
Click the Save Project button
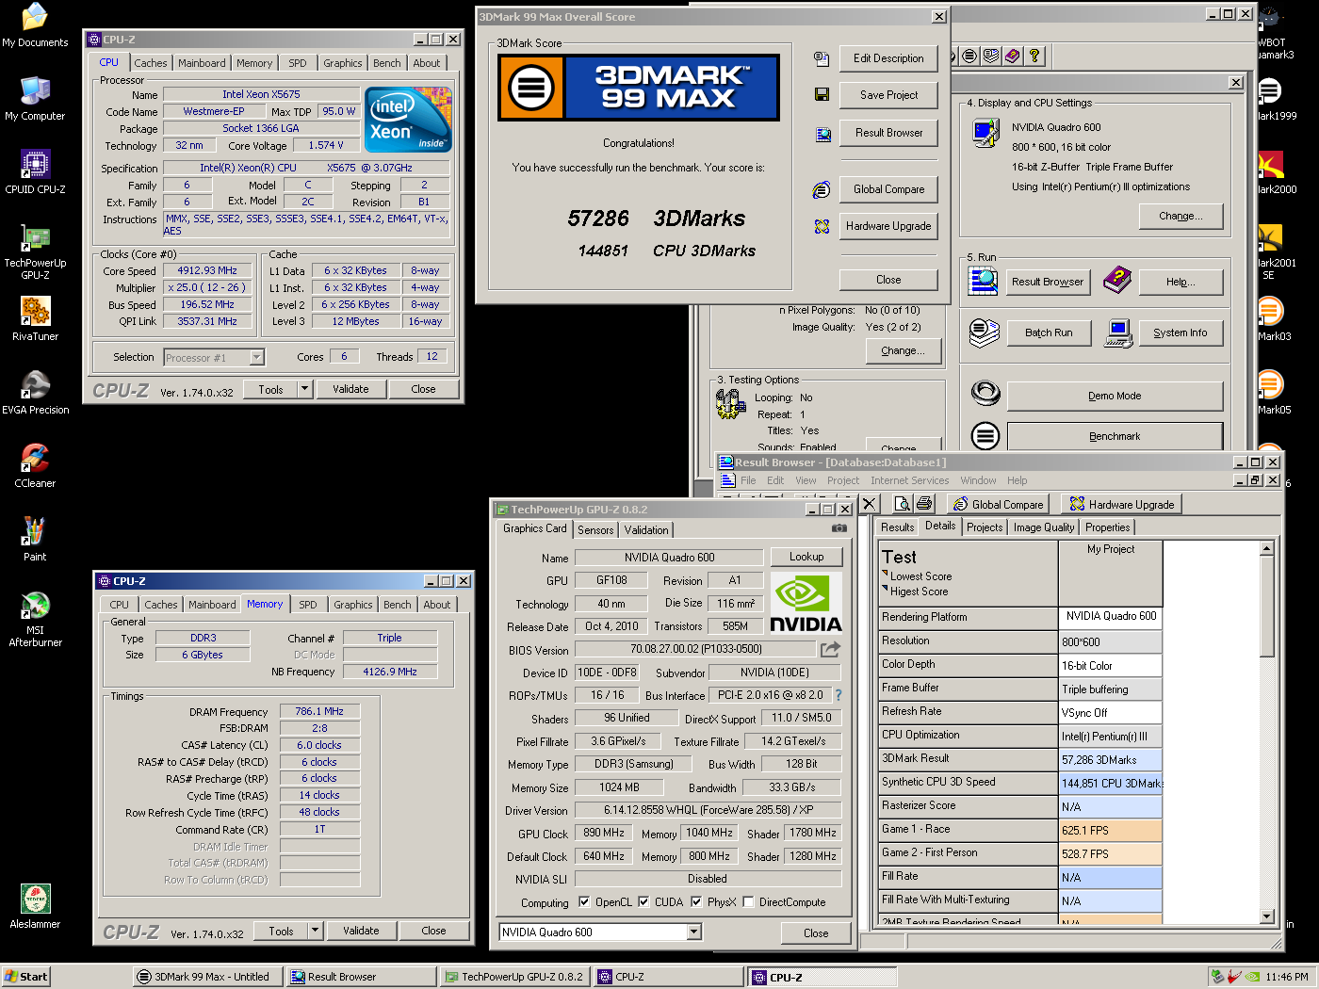click(888, 95)
